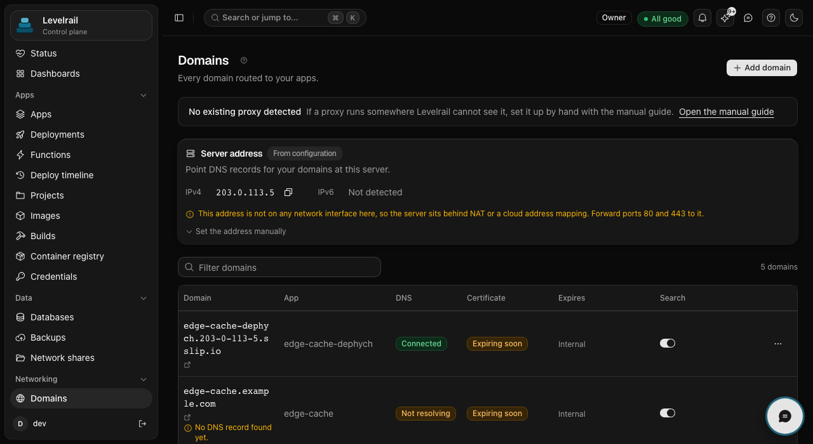Open Projects in sidebar
The height and width of the screenshot is (444, 813).
click(x=81, y=195)
